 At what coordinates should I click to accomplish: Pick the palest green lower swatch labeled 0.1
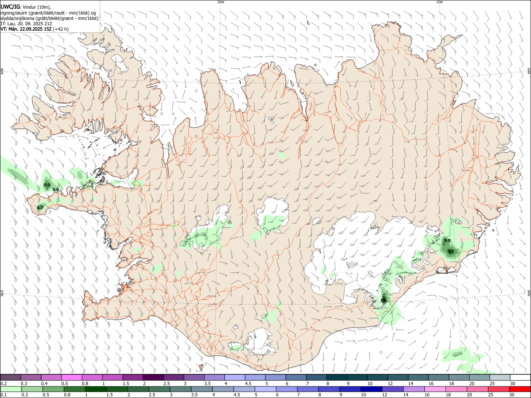(x=11, y=389)
